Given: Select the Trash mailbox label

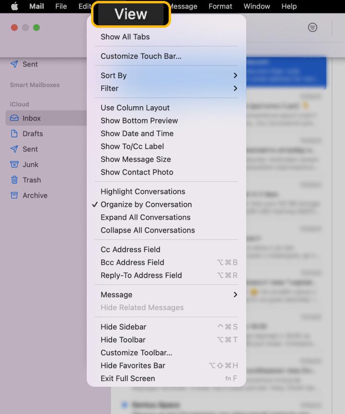Looking at the screenshot, I should pos(32,180).
